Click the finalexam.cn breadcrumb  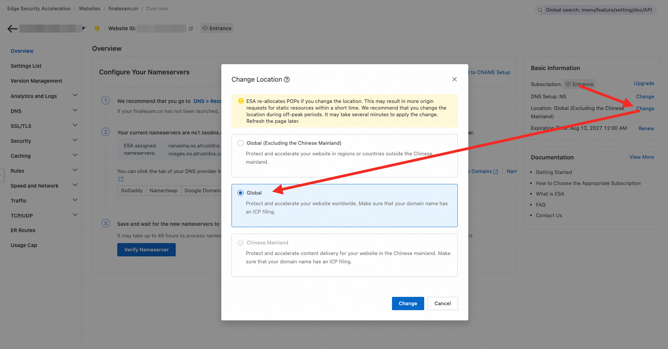point(123,9)
